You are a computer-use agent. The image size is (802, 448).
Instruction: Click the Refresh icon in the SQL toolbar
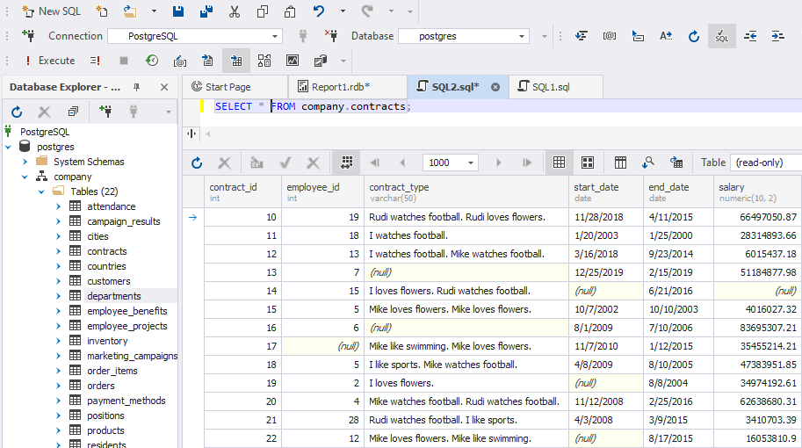coord(694,36)
